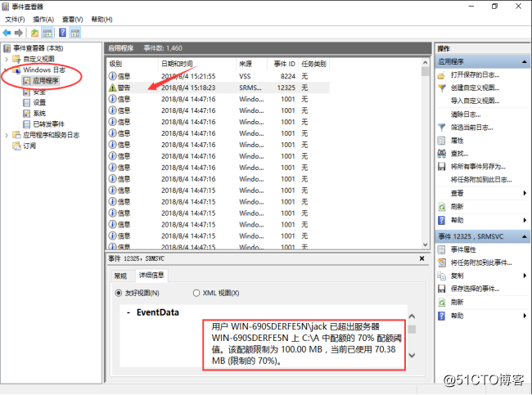Viewport: 532px width, 395px height.
Task: Expand the 自定义视图 tree node
Action: coord(7,59)
